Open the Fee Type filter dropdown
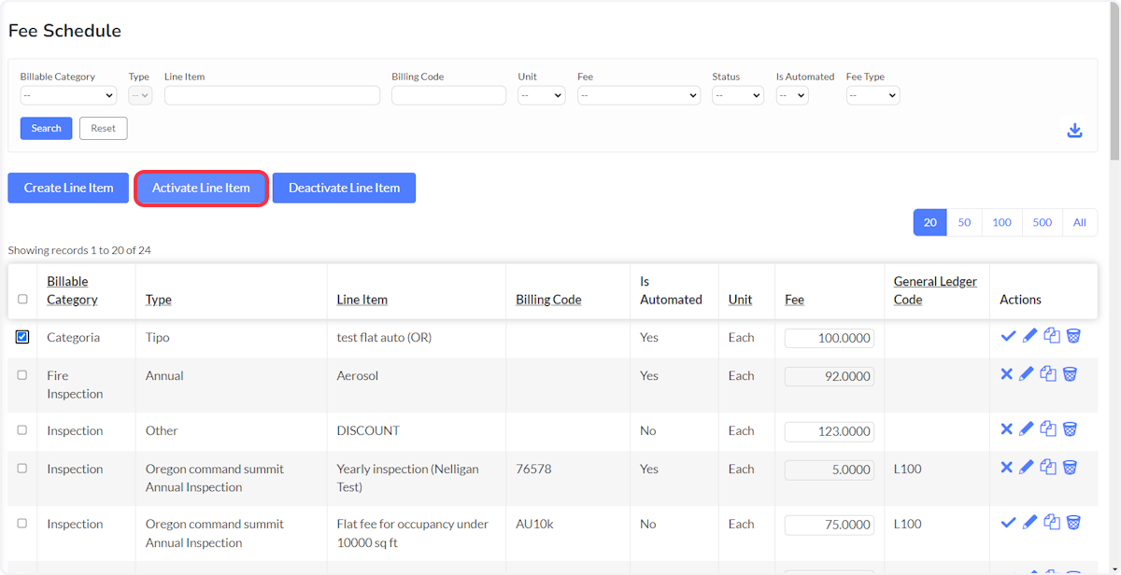 pyautogui.click(x=873, y=95)
